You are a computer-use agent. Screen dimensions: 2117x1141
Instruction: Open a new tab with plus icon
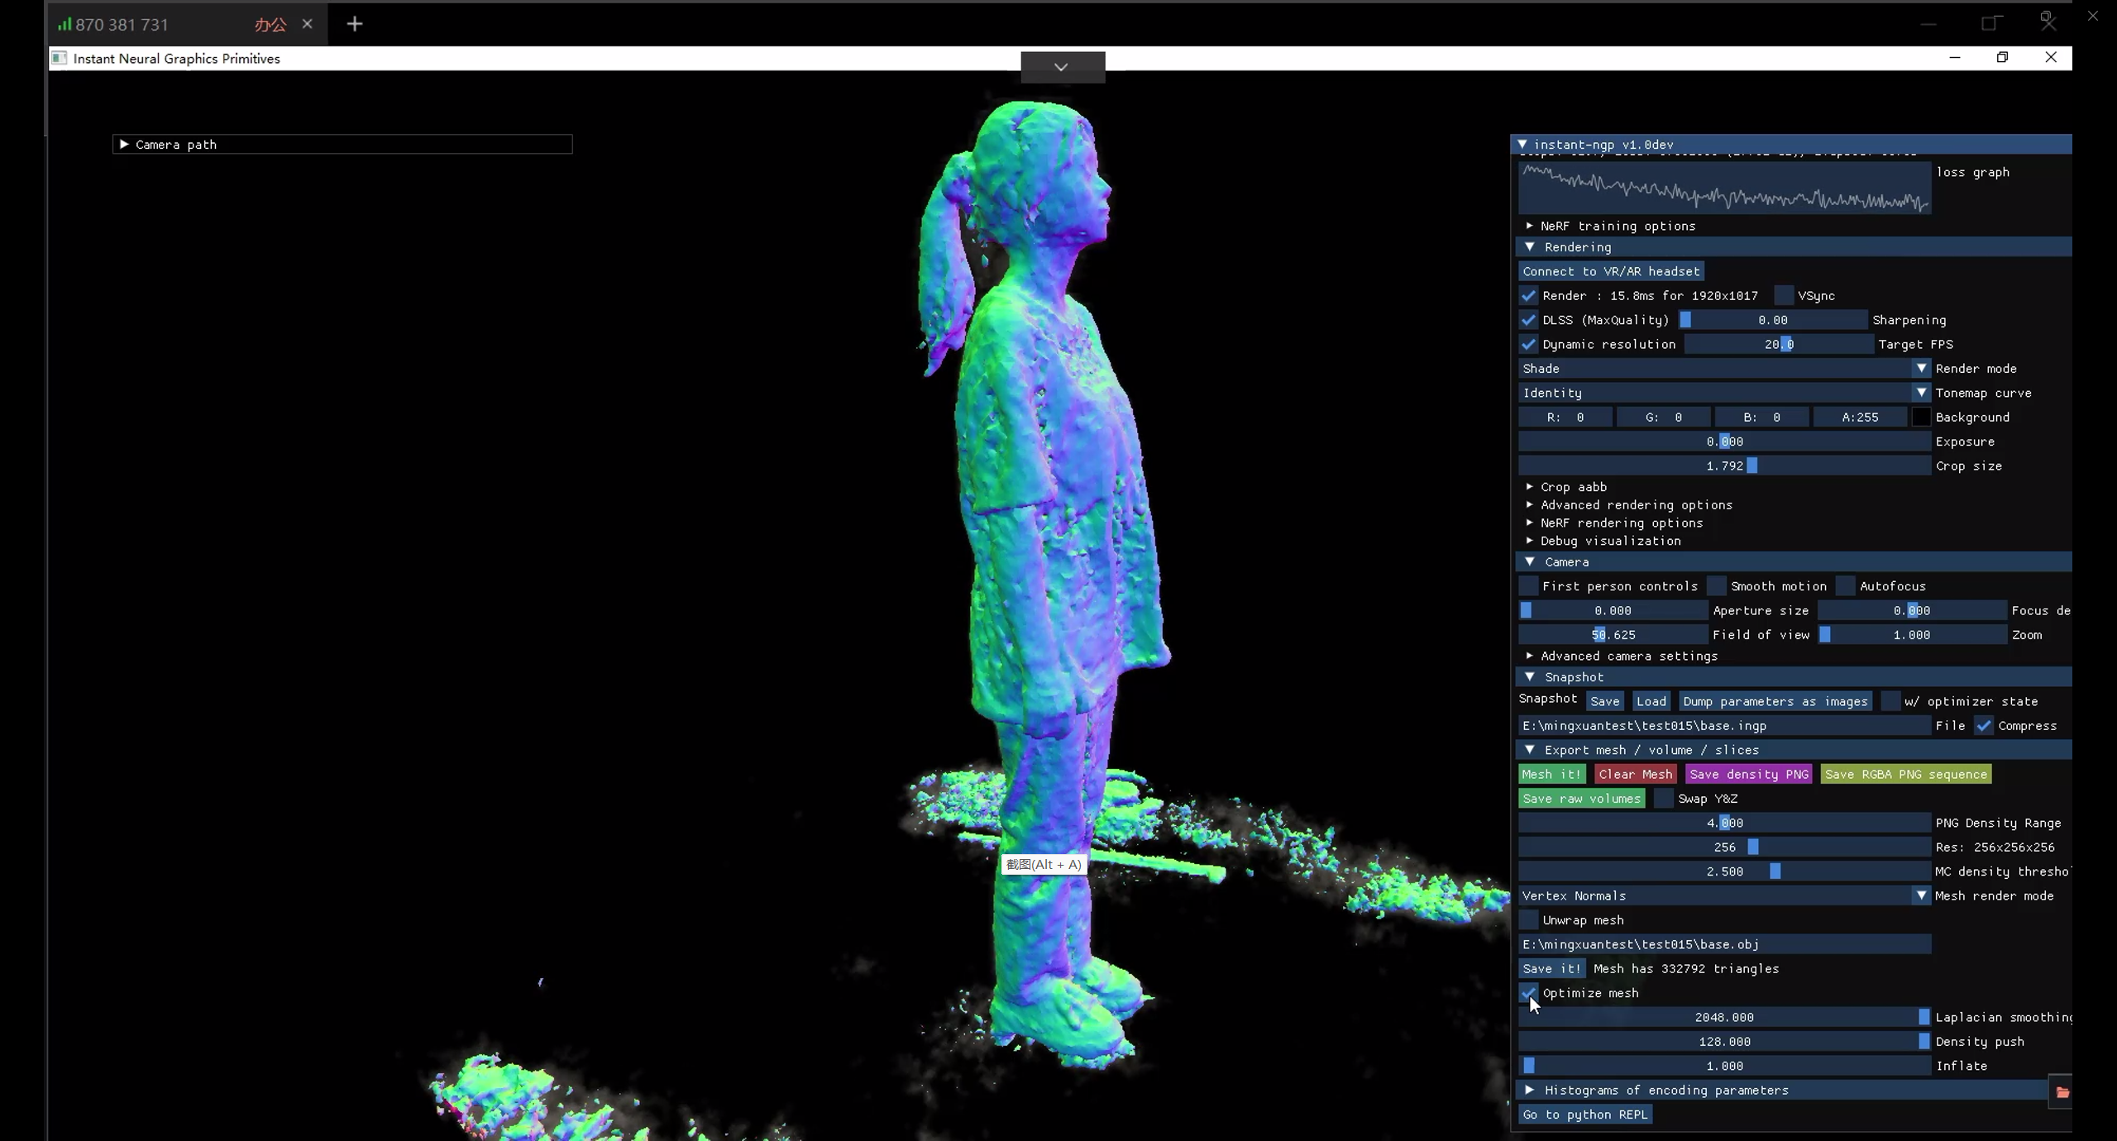pyautogui.click(x=355, y=24)
